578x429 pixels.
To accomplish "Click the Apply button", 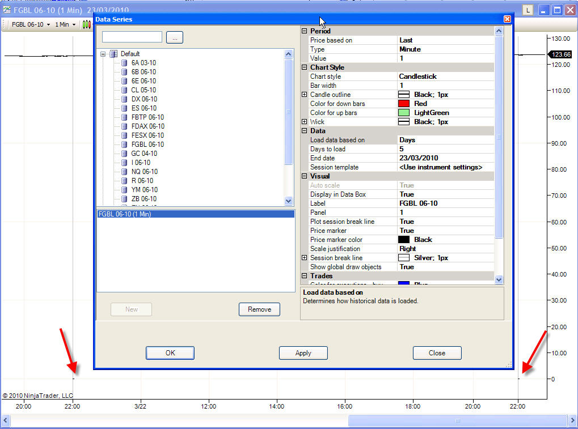I will click(x=303, y=352).
